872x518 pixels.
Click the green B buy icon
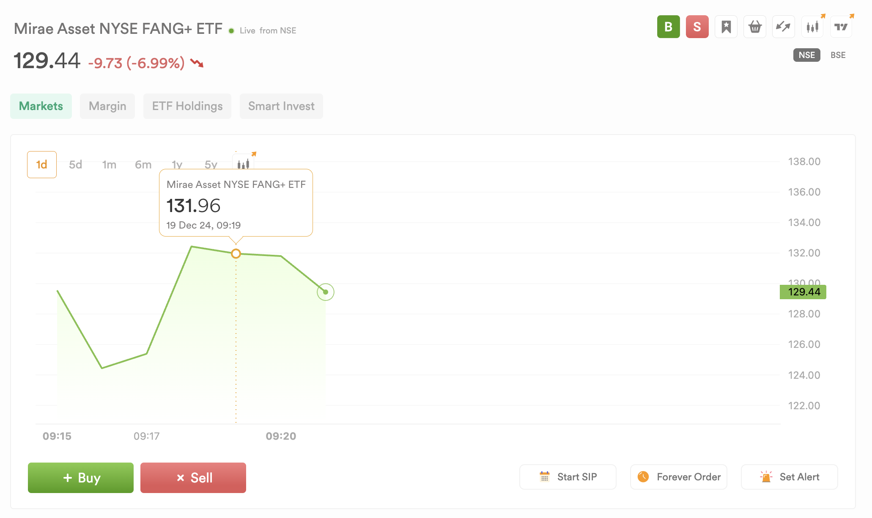(x=668, y=27)
